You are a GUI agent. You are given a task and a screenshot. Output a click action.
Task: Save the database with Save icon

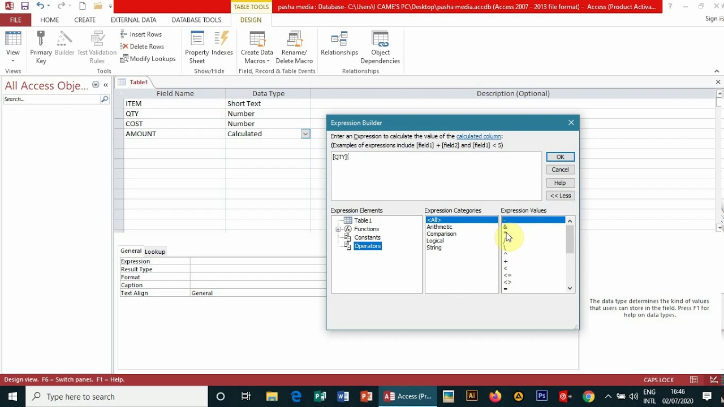24,6
